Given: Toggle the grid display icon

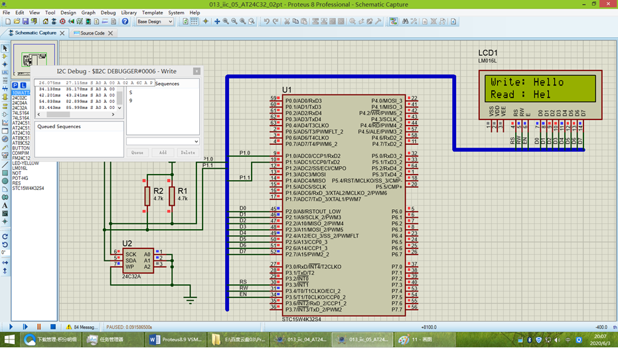Looking at the screenshot, I should 194,22.
